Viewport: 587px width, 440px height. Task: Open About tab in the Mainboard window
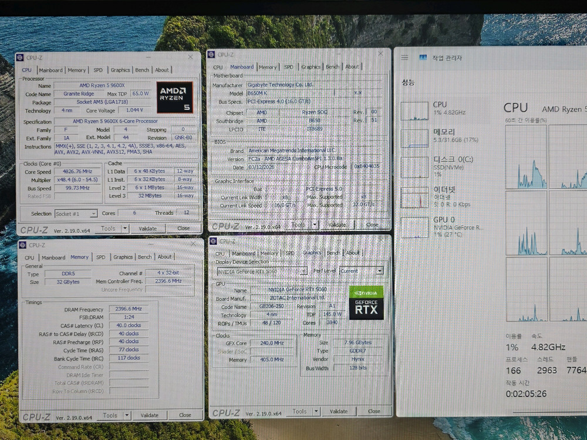click(352, 67)
